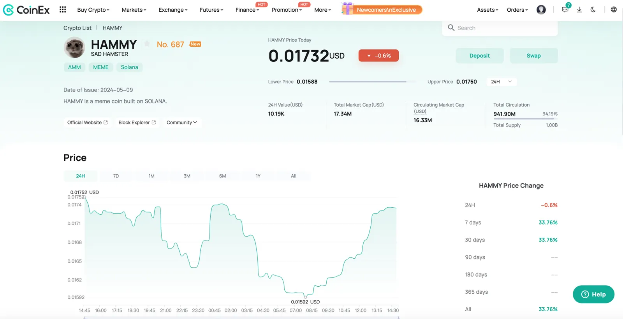Open the Official Website link
623x319 pixels.
(87, 122)
